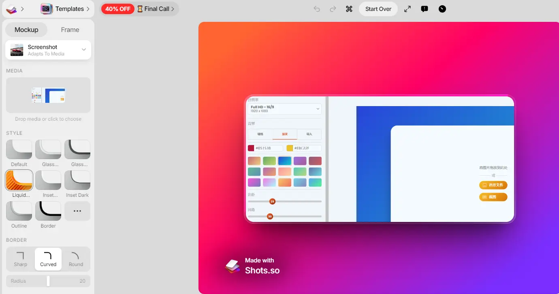Click the 40% OFF promo badge
Viewport: 559px width, 294px height.
(118, 9)
